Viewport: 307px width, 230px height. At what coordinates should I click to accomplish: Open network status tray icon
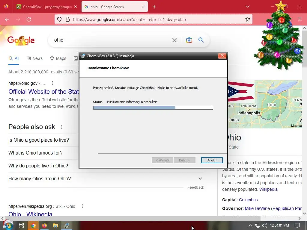click(x=258, y=226)
